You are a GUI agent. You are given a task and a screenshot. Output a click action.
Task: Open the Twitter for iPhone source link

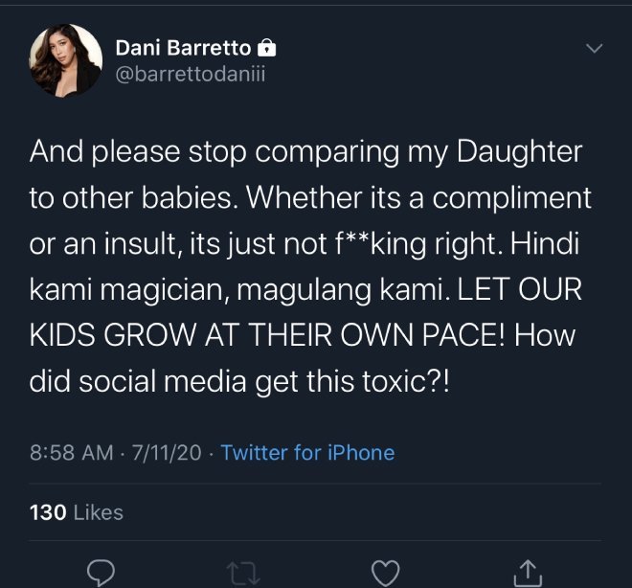tap(307, 452)
